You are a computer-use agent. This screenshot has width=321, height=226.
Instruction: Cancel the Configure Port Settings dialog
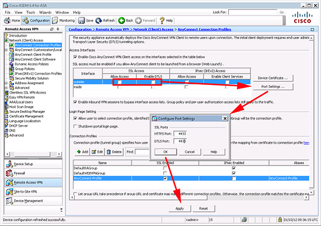coord(190,152)
